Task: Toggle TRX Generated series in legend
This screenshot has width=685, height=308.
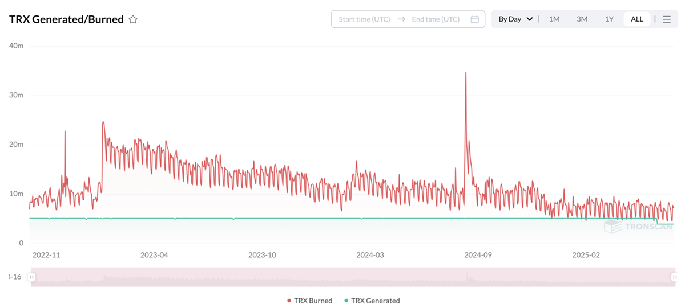Action: [372, 301]
